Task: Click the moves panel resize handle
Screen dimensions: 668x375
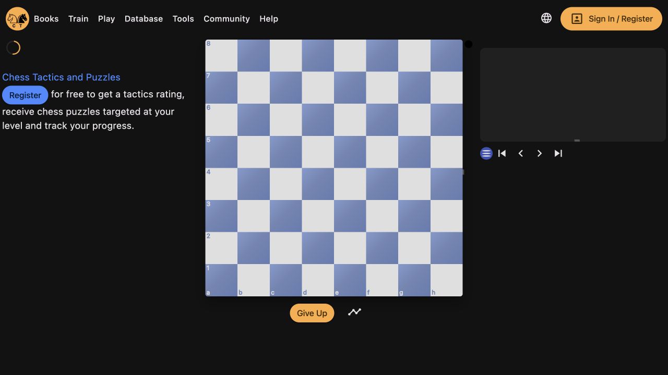Action: pos(577,140)
